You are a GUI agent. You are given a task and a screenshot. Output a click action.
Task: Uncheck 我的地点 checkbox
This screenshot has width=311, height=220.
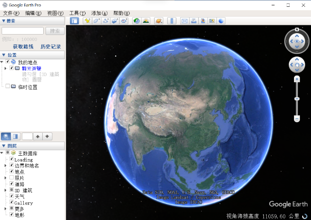point(8,62)
